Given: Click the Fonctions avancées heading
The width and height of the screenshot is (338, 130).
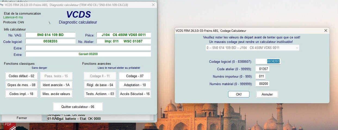Looking at the screenshot, I should 97,64.
